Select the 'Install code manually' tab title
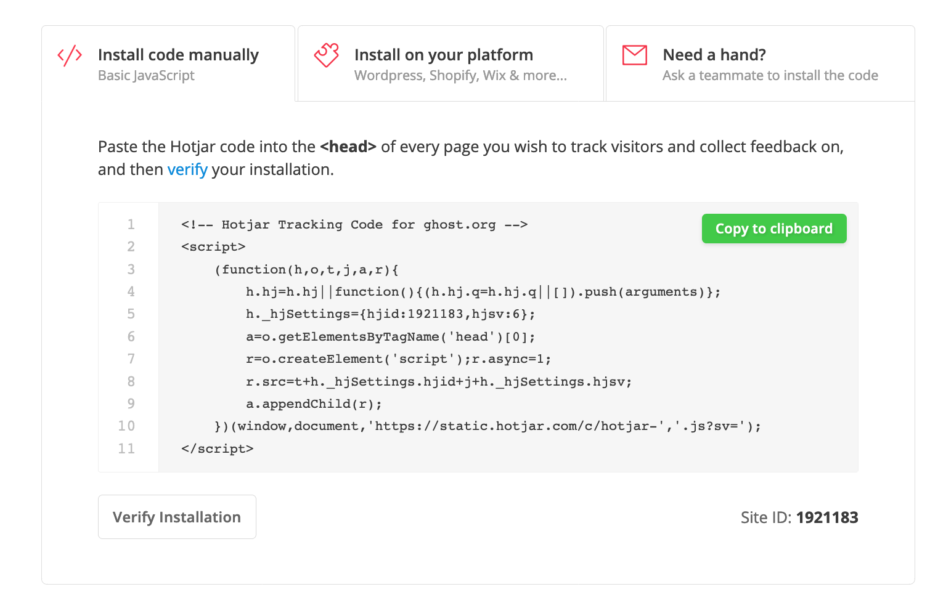Screen dimensions: 938x600 pos(178,55)
